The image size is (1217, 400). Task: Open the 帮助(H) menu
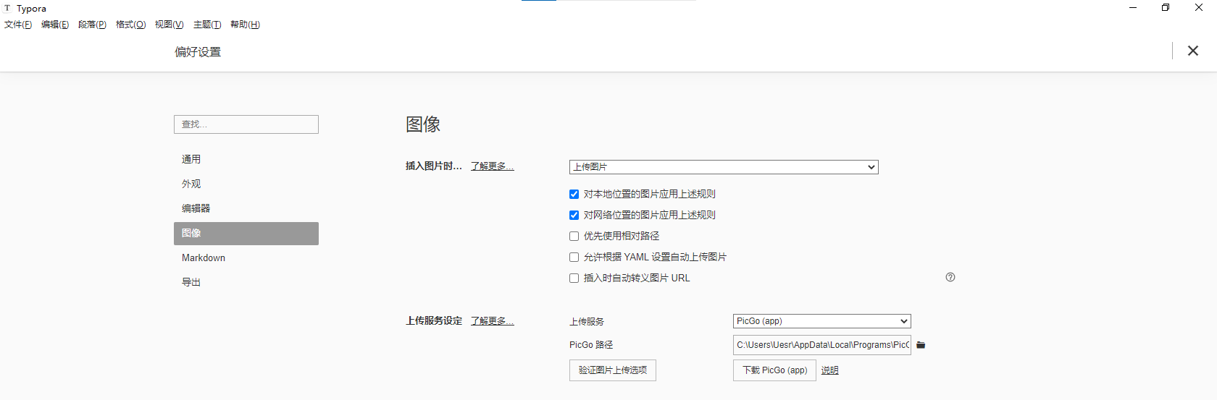point(245,25)
